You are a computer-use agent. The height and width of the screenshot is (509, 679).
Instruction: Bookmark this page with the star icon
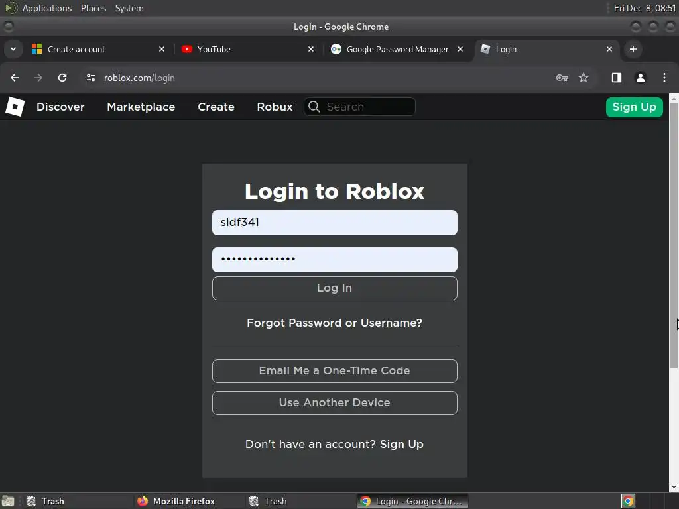[584, 78]
